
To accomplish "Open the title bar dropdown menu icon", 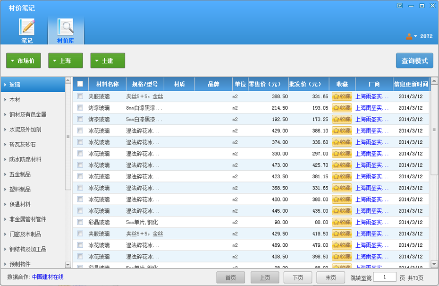I will click(400, 6).
